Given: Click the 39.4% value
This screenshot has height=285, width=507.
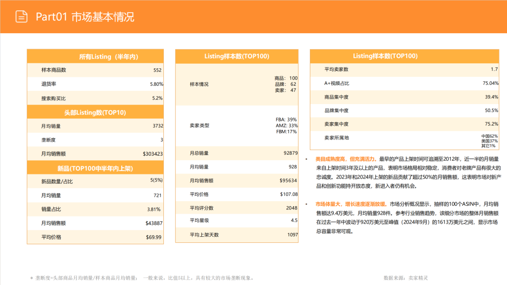Looking at the screenshot, I should (492, 97).
